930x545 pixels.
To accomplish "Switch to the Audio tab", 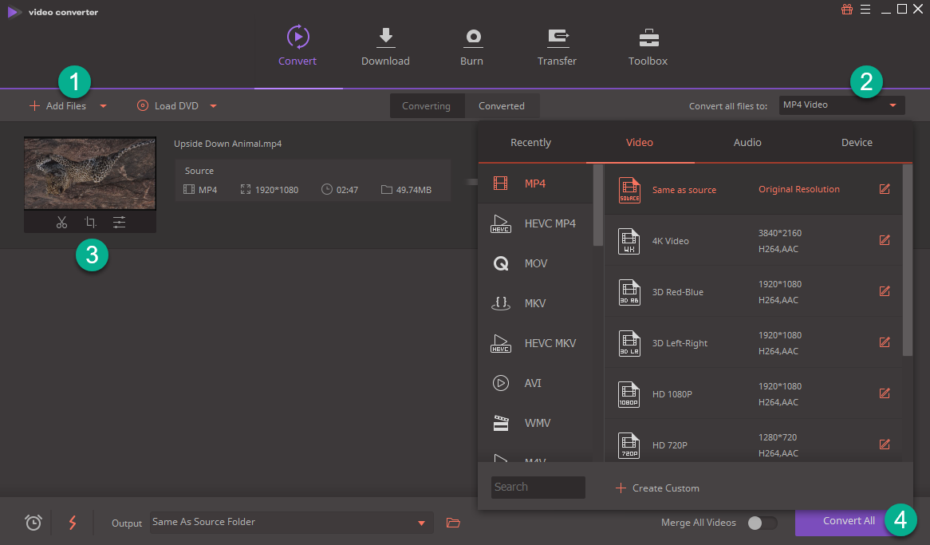I will tap(747, 143).
